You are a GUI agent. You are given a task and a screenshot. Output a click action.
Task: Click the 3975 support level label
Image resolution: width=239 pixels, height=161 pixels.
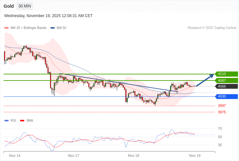pyautogui.click(x=222, y=112)
